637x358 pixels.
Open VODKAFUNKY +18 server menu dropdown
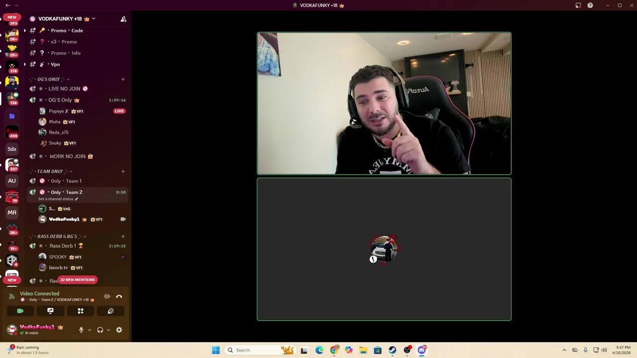93,19
